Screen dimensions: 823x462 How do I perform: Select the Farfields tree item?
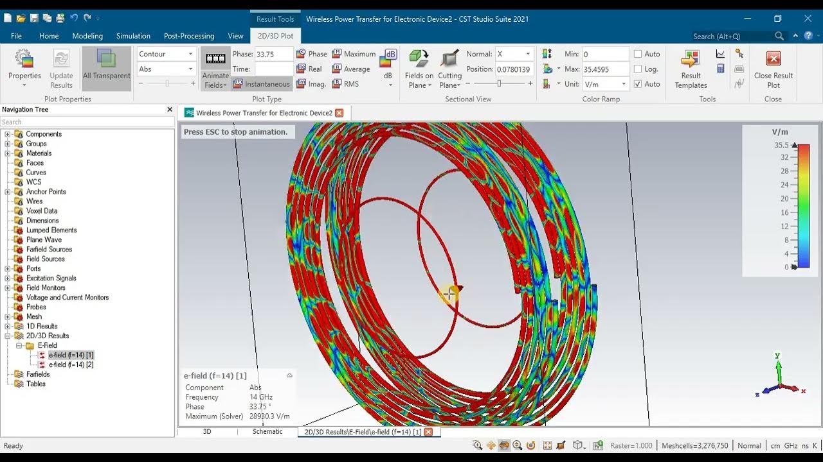(x=38, y=374)
